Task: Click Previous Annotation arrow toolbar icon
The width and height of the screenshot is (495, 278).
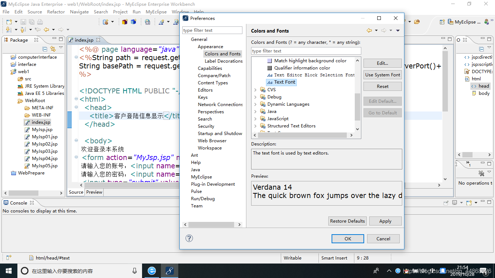Action: [23, 30]
